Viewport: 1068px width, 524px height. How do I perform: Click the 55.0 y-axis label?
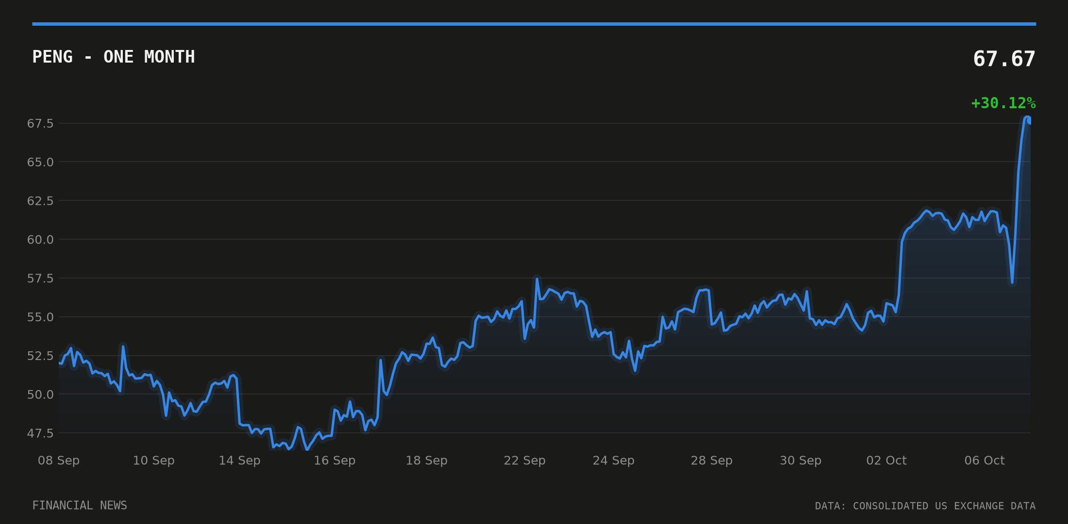pyautogui.click(x=40, y=318)
